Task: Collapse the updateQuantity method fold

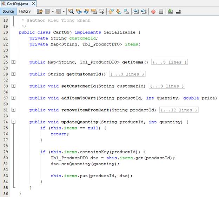Action: 13,122
